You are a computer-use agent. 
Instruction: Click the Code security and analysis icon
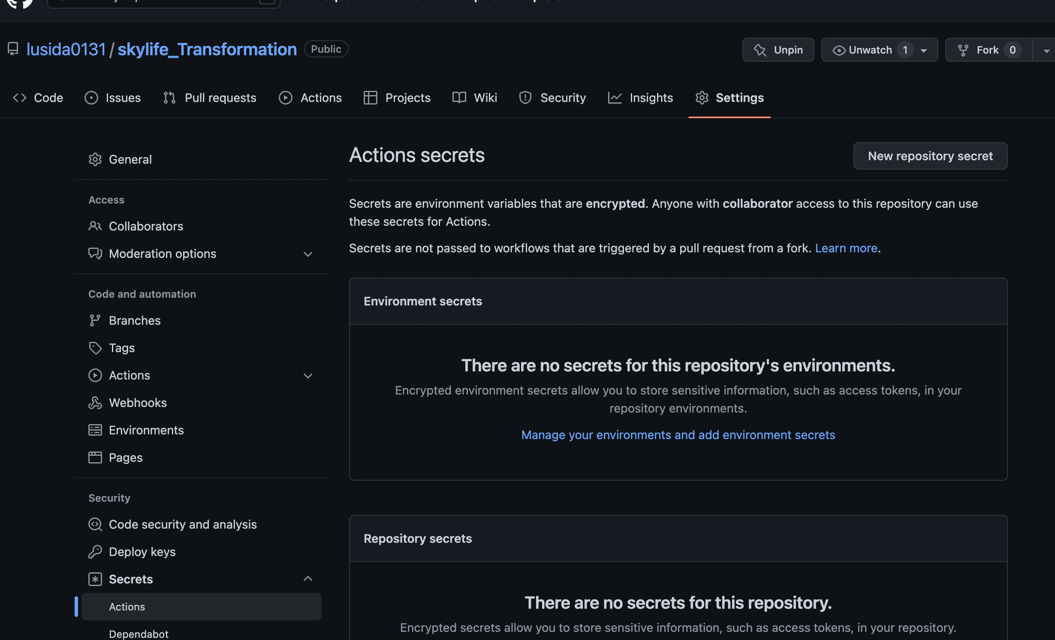[x=95, y=524]
